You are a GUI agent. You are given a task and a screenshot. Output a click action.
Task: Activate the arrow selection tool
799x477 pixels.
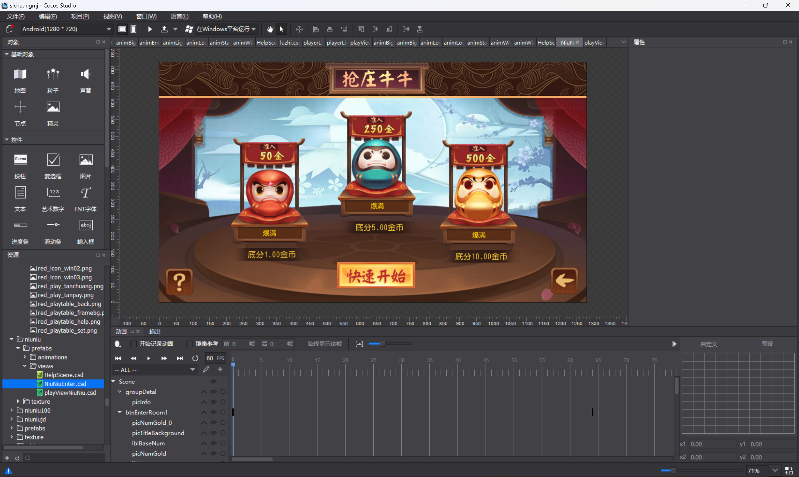point(282,29)
